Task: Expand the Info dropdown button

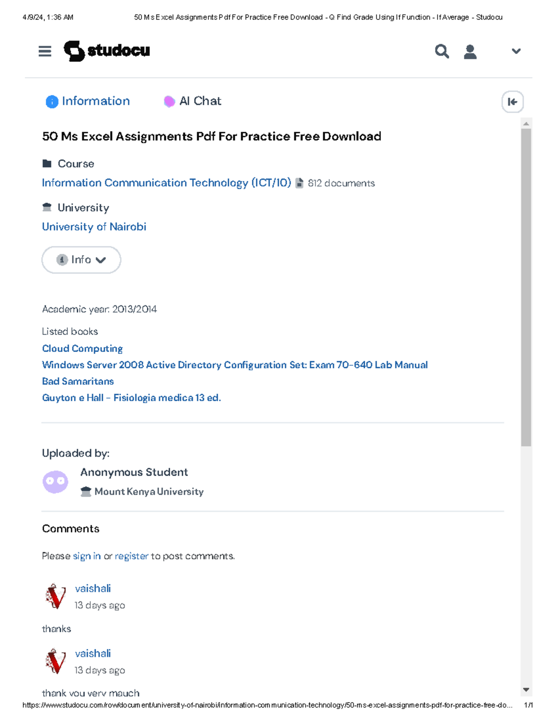Action: pos(81,260)
